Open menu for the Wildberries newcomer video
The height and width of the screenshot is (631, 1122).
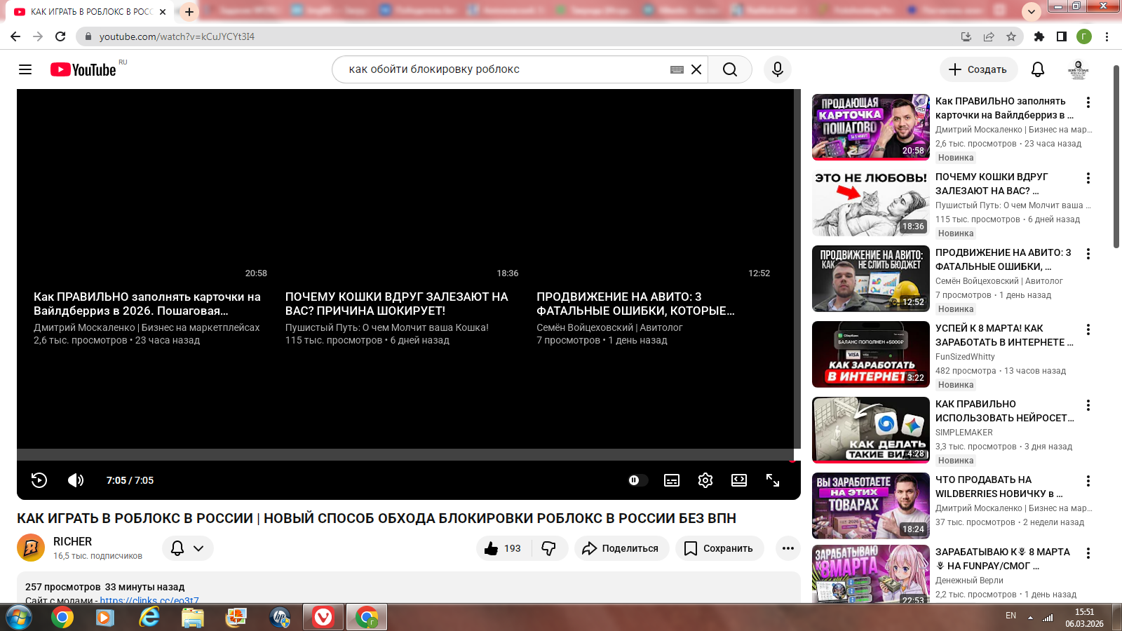1088,481
